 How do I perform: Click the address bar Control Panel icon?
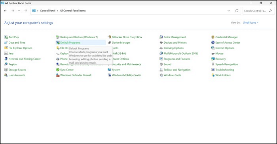34,11
